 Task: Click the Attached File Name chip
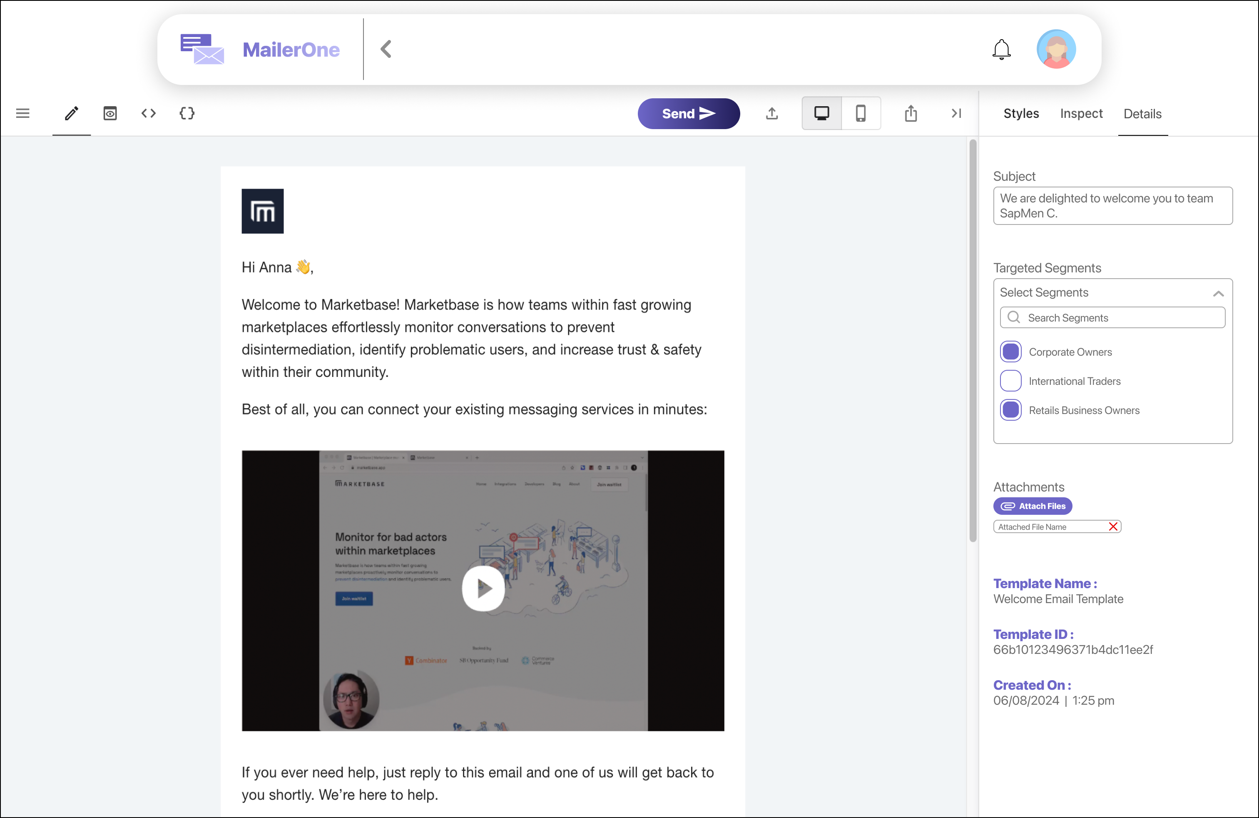point(1057,526)
